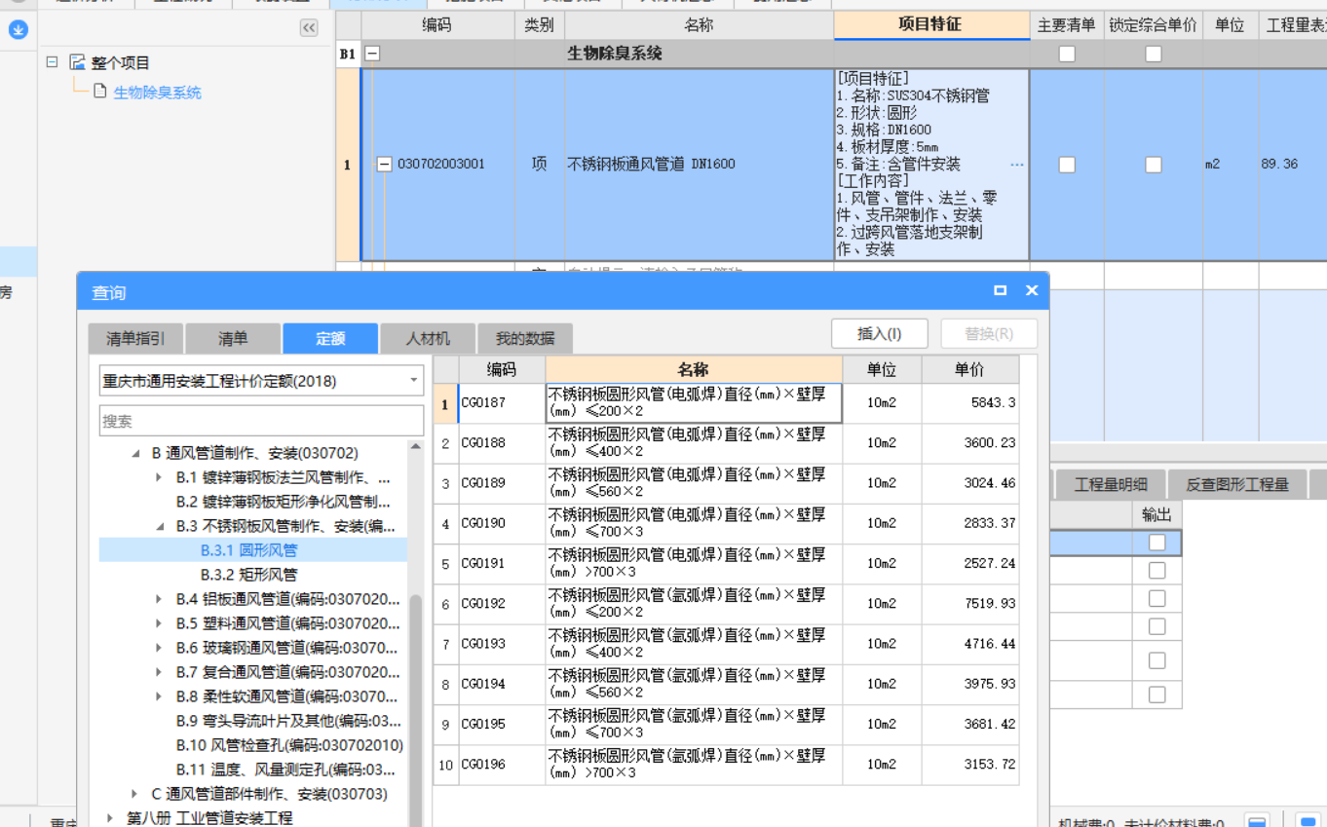The height and width of the screenshot is (827, 1327).
Task: Select B.3.2 矩形风管 in tree
Action: [x=248, y=575]
